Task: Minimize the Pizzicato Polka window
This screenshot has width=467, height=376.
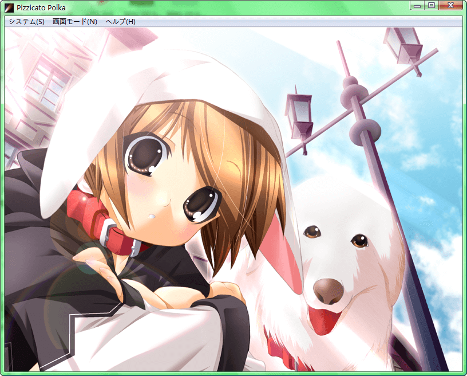Action: click(x=418, y=6)
